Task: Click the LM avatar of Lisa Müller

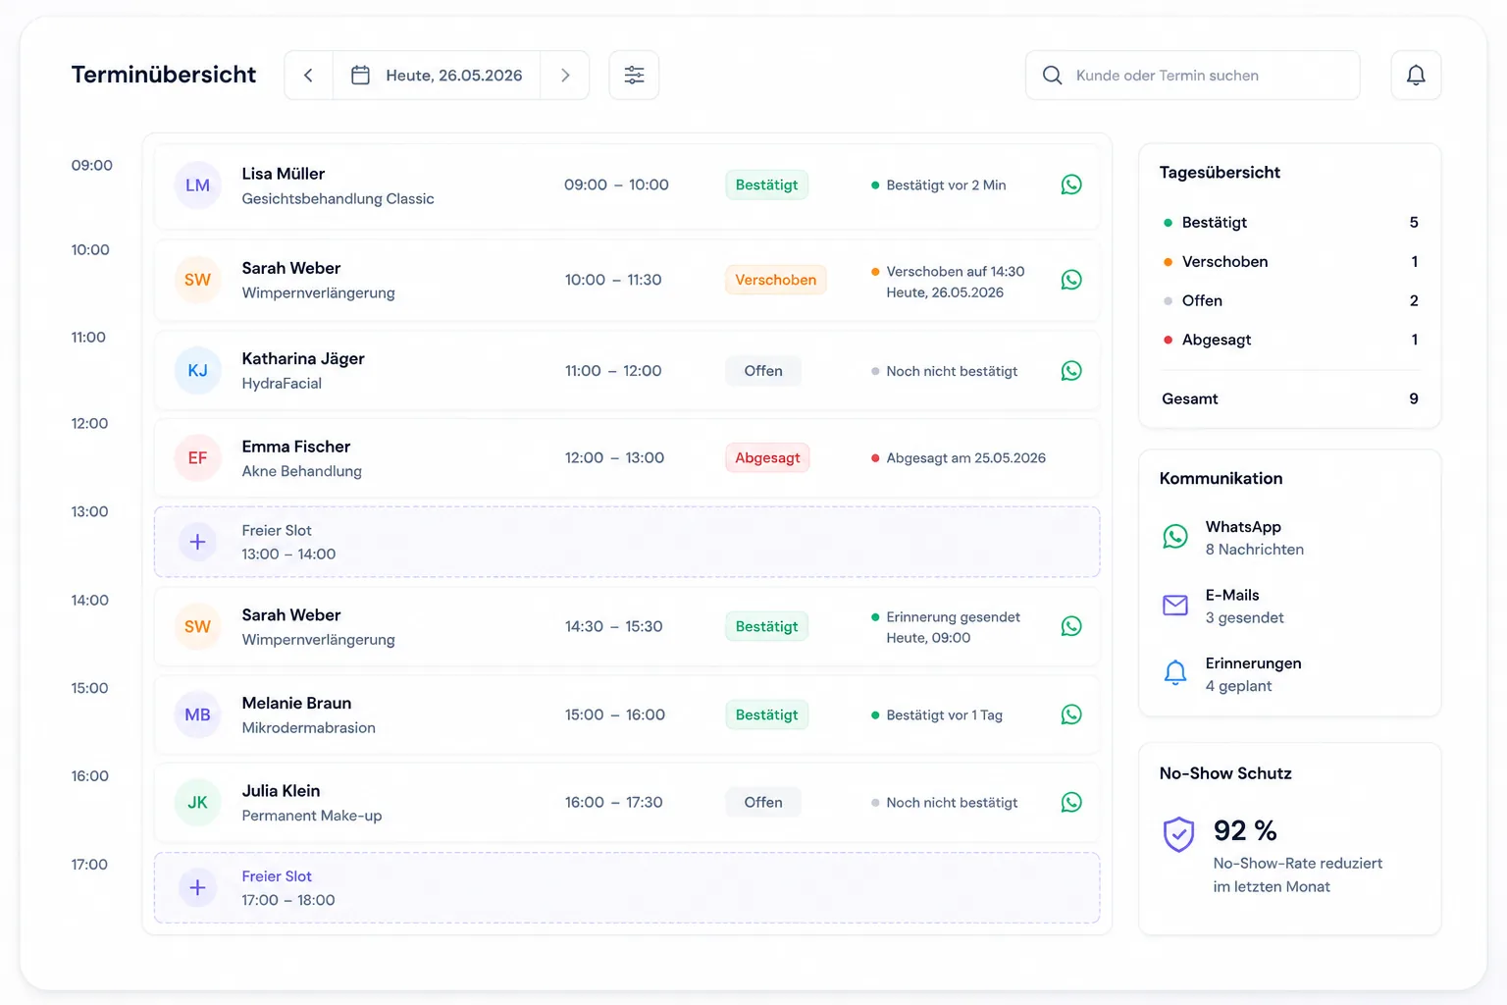Action: click(197, 185)
